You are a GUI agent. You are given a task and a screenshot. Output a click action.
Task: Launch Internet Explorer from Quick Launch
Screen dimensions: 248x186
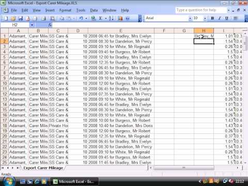pyautogui.click(x=37, y=181)
